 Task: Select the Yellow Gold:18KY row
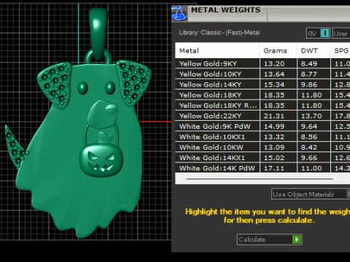262,95
